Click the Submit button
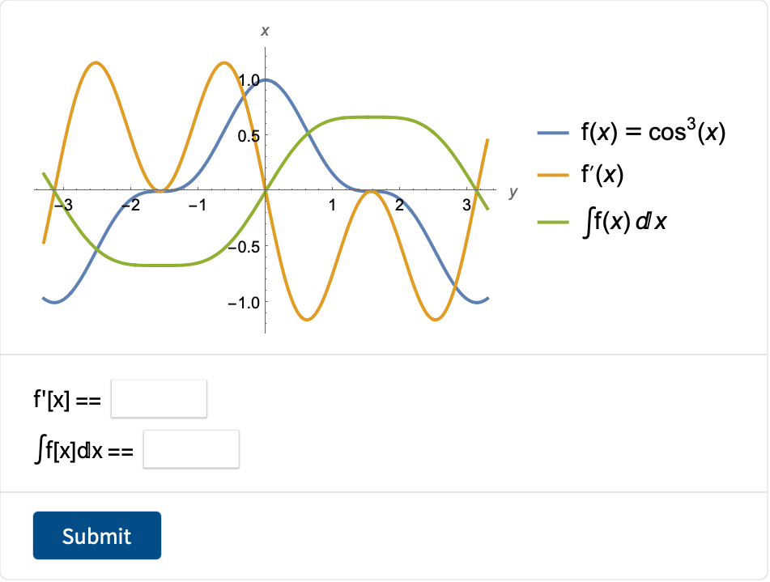Image resolution: width=770 pixels, height=582 pixels. click(97, 535)
